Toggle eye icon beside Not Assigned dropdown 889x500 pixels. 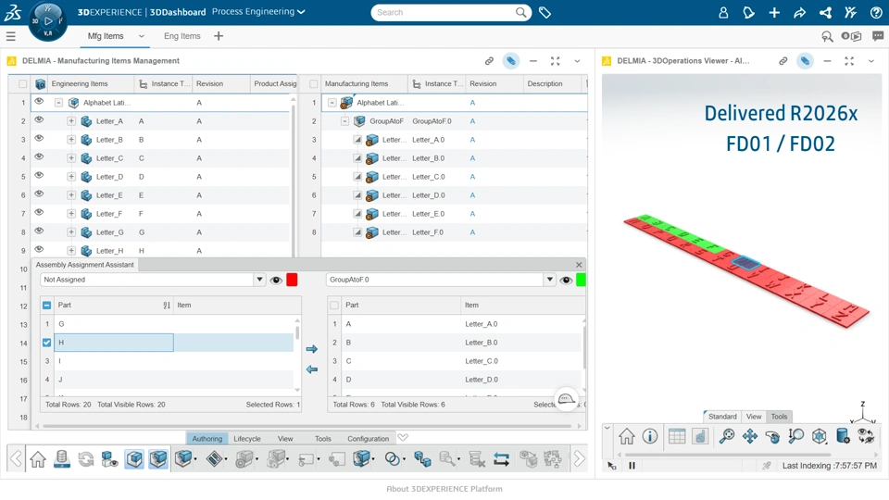[x=276, y=280]
